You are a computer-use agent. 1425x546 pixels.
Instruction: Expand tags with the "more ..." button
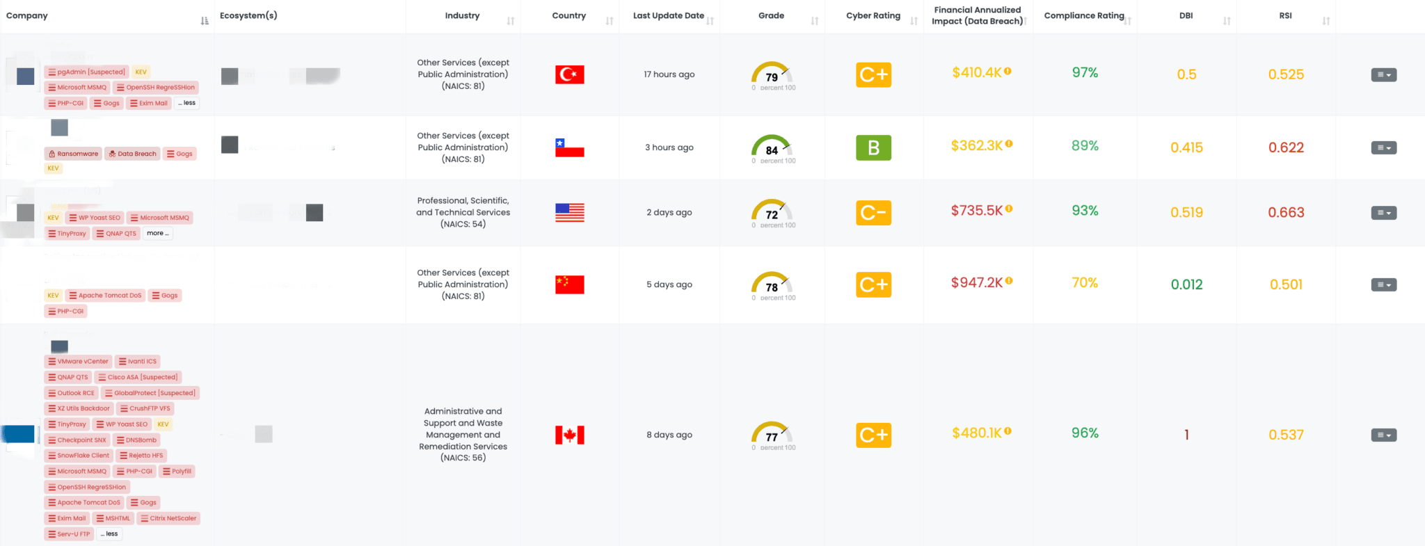coord(158,234)
